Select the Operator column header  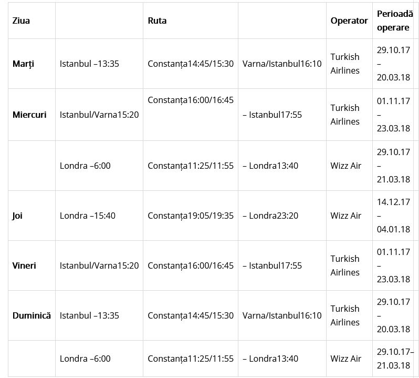(349, 21)
